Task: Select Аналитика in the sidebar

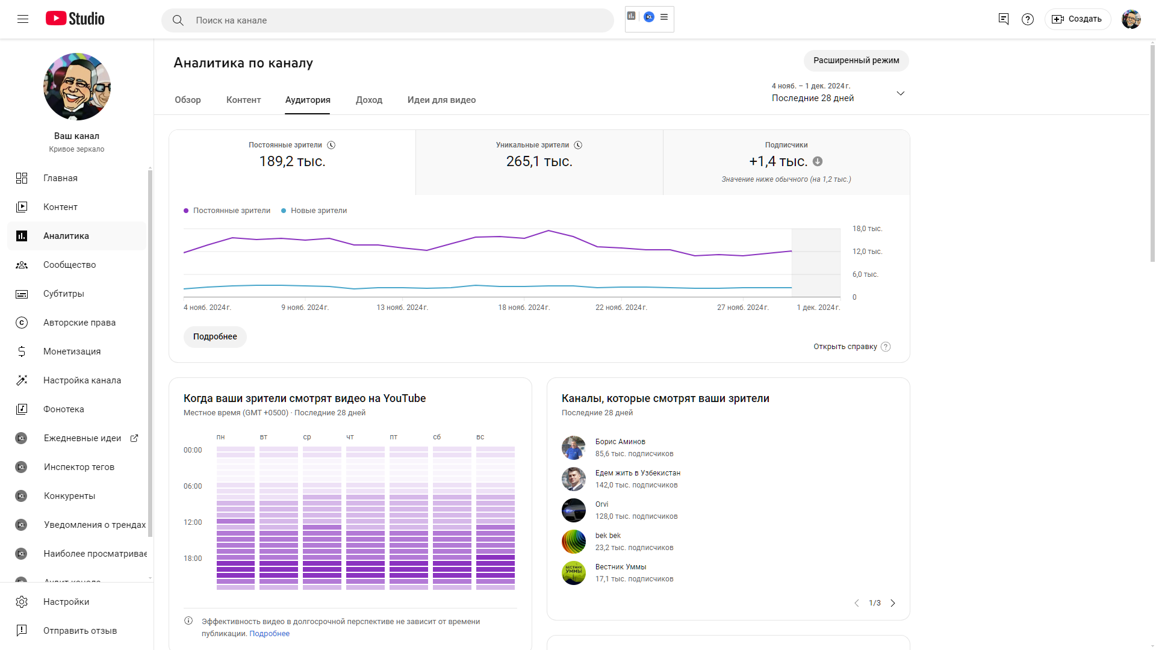Action: (x=77, y=236)
